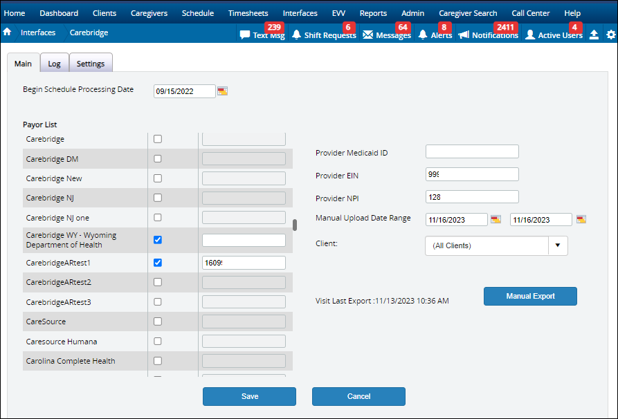Click the Provider NPI input

pos(472,197)
